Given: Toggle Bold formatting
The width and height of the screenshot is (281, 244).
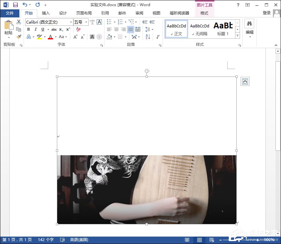Looking at the screenshot, I should click(28, 29).
